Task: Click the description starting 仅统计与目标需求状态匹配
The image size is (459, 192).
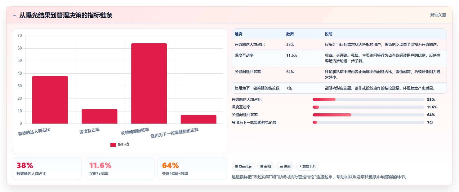Action: click(382, 45)
